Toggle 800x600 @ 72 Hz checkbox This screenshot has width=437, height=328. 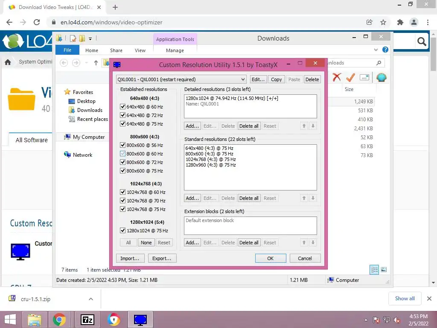[x=122, y=162]
